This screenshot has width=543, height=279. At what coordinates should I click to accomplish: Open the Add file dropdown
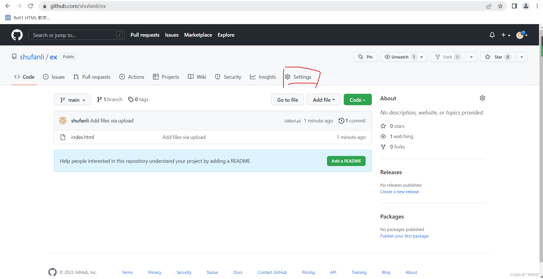pos(324,100)
